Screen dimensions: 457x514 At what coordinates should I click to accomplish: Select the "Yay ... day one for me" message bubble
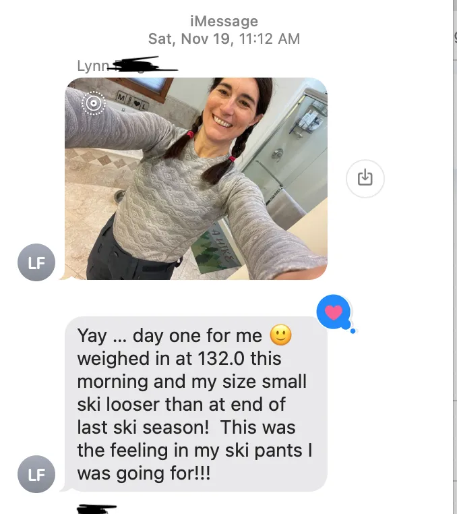pyautogui.click(x=196, y=404)
